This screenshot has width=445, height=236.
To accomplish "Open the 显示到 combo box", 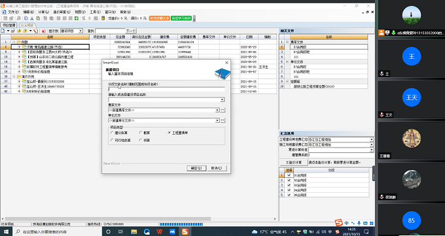I will 72,31.
